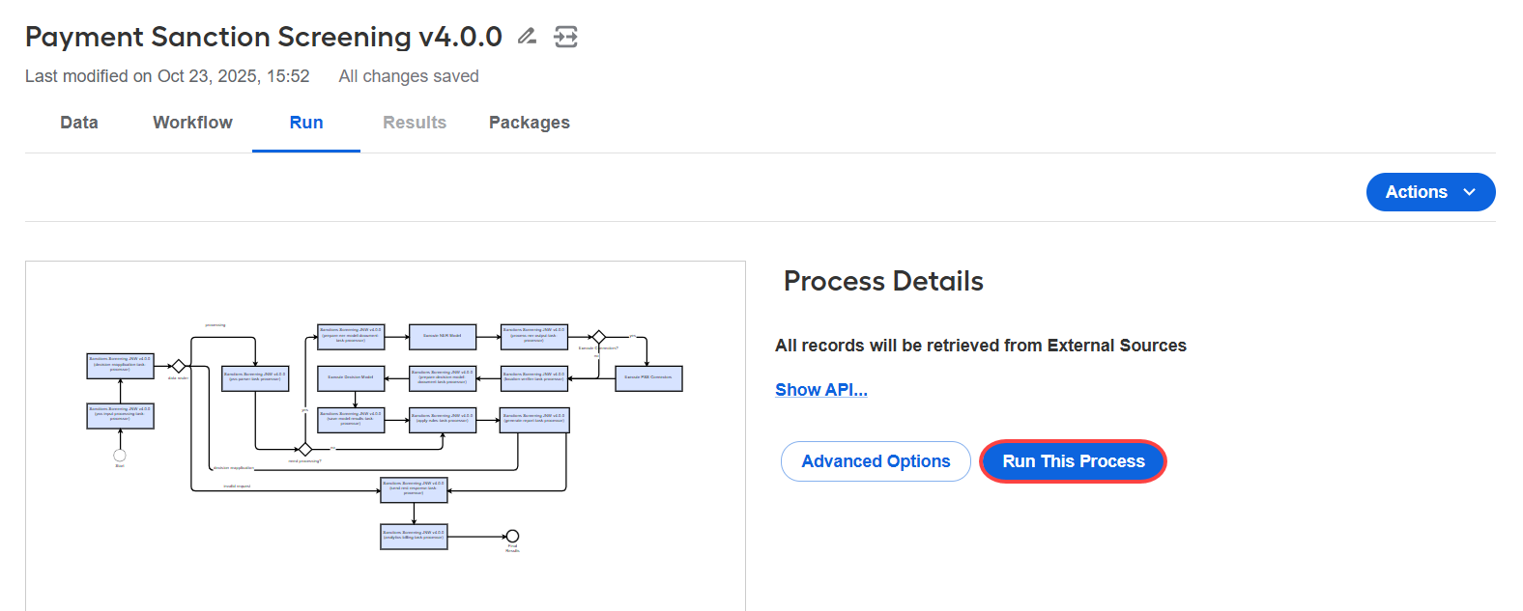Click the Run This Process button
Image resolution: width=1523 pixels, height=611 pixels.
(1073, 461)
